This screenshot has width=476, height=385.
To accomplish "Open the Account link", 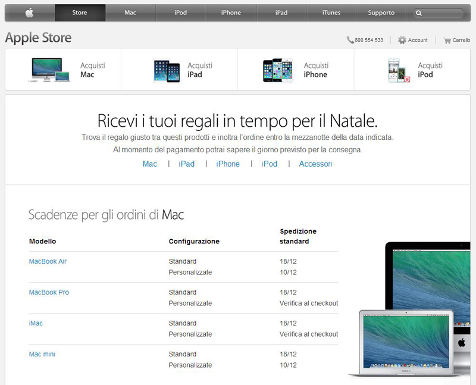I will [x=418, y=40].
